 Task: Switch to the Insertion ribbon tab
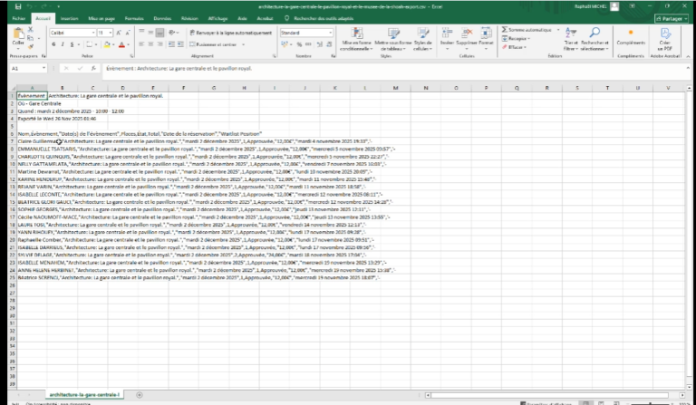coord(68,17)
